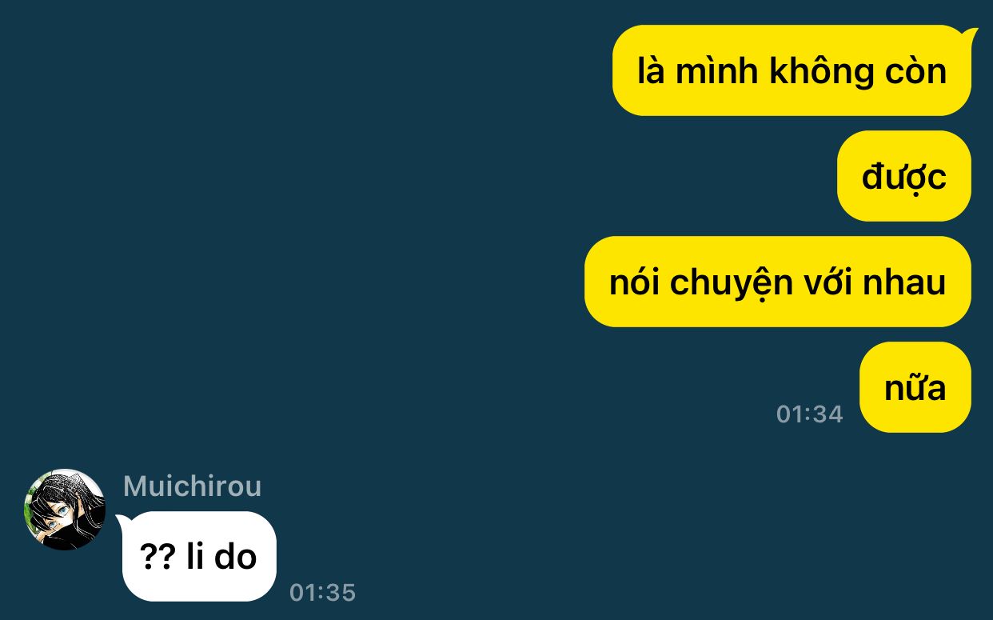Select the 'là mình không còn' message bubble

792,71
